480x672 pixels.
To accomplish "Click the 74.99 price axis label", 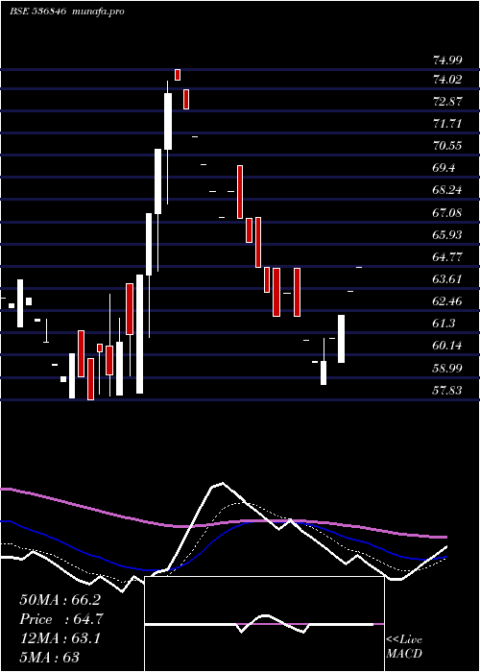I will [x=447, y=60].
